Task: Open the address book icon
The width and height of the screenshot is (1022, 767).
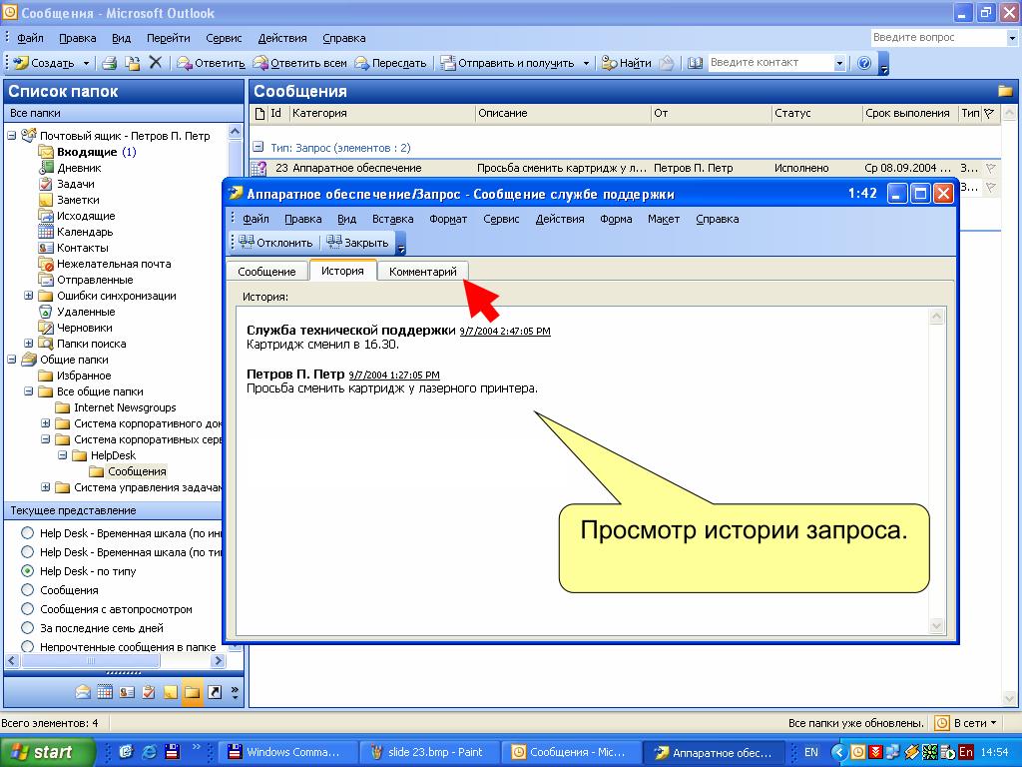Action: pyautogui.click(x=695, y=63)
